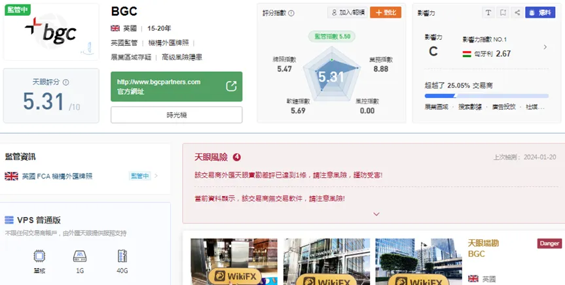This screenshot has width=565, height=285.
Task: Click the bookmark icon in 影響力 panel
Action: point(503,12)
